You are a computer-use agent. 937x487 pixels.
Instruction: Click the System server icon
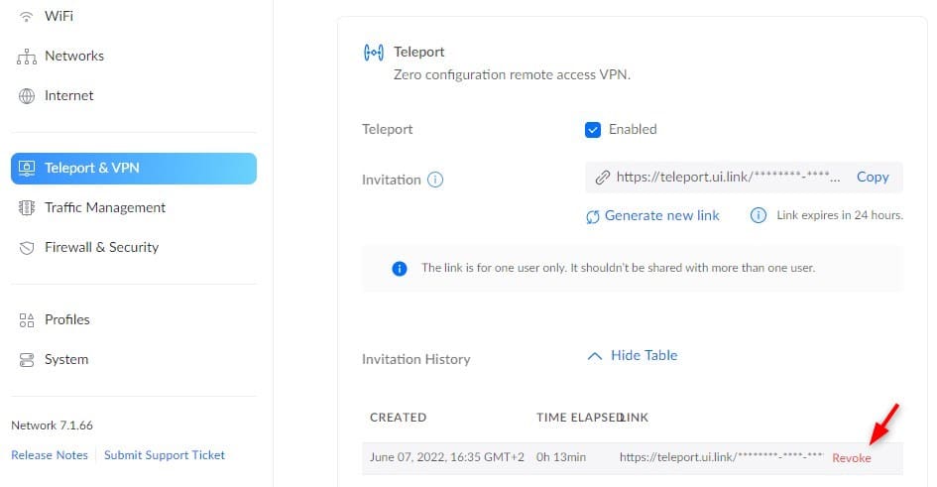click(27, 360)
